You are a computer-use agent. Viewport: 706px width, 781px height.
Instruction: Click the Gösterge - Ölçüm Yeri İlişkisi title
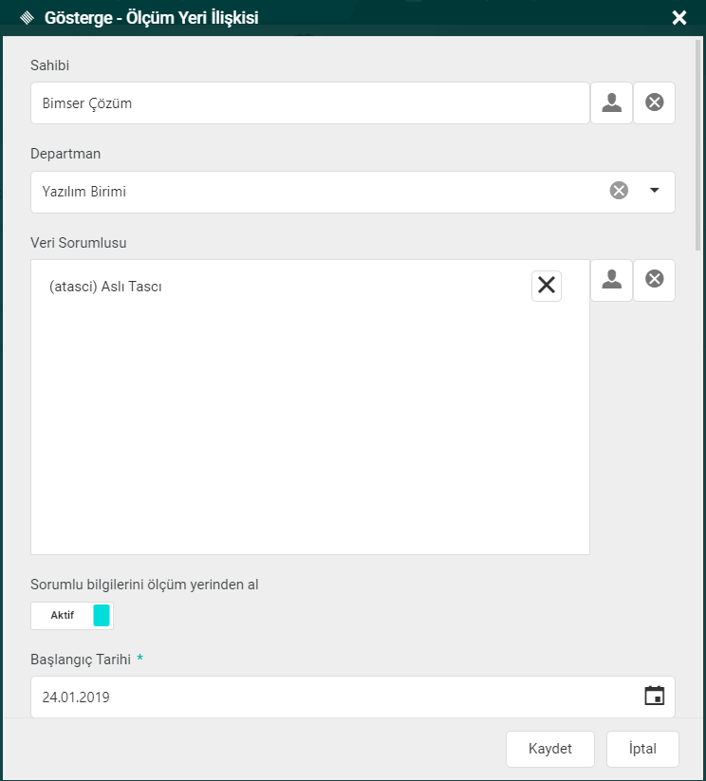click(x=152, y=17)
